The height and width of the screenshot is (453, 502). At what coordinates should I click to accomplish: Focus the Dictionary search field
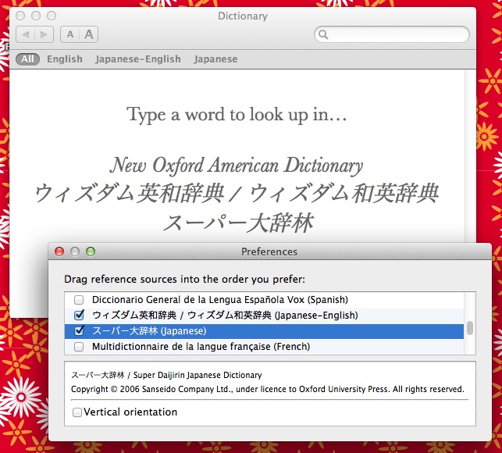click(392, 34)
